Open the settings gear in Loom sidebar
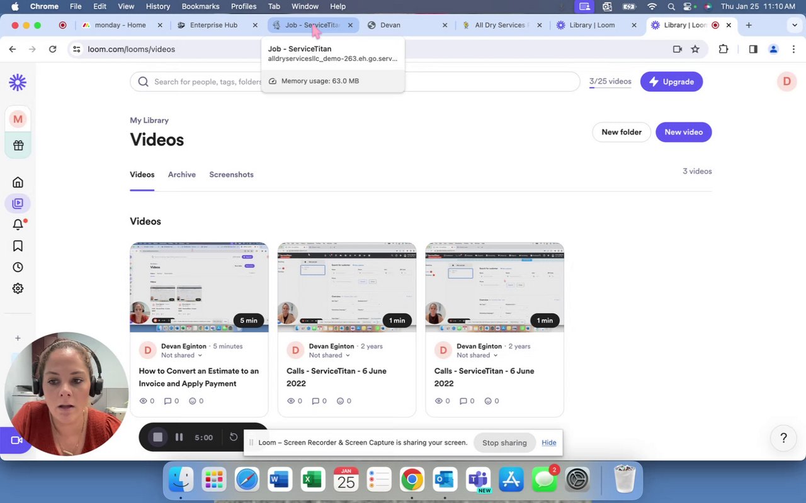 [x=18, y=289]
